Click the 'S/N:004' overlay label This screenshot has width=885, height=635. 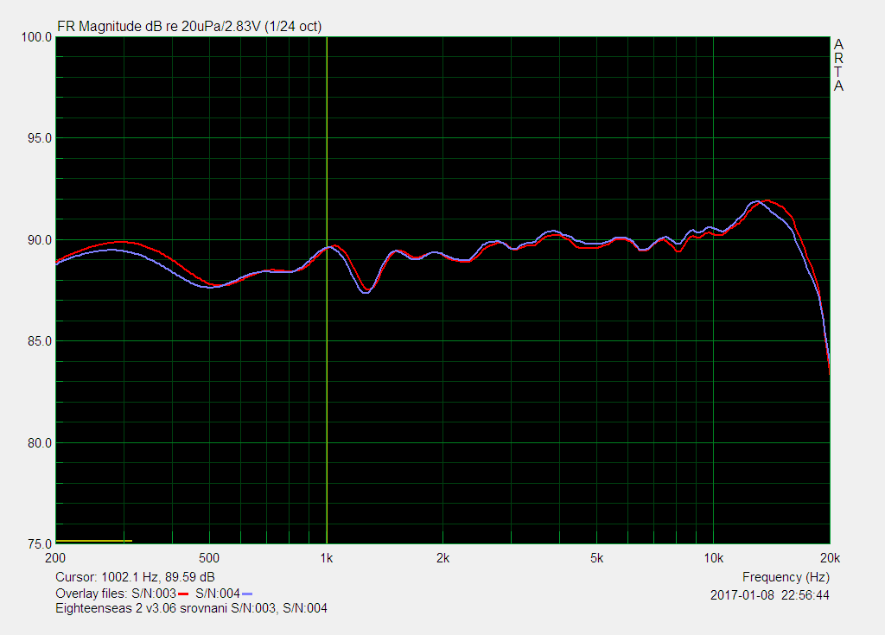[x=218, y=594]
